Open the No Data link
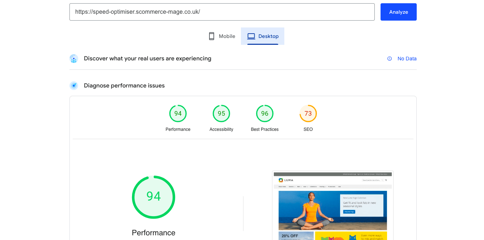 tap(407, 59)
